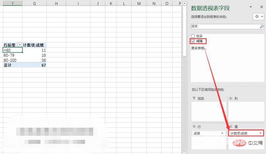Select the 60-79 row label cell

pos(12,55)
